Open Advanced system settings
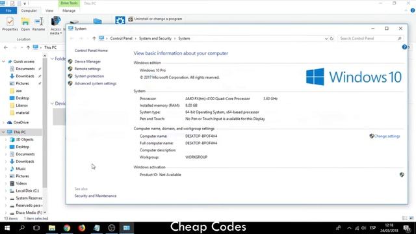The height and width of the screenshot is (234, 416). [x=96, y=83]
